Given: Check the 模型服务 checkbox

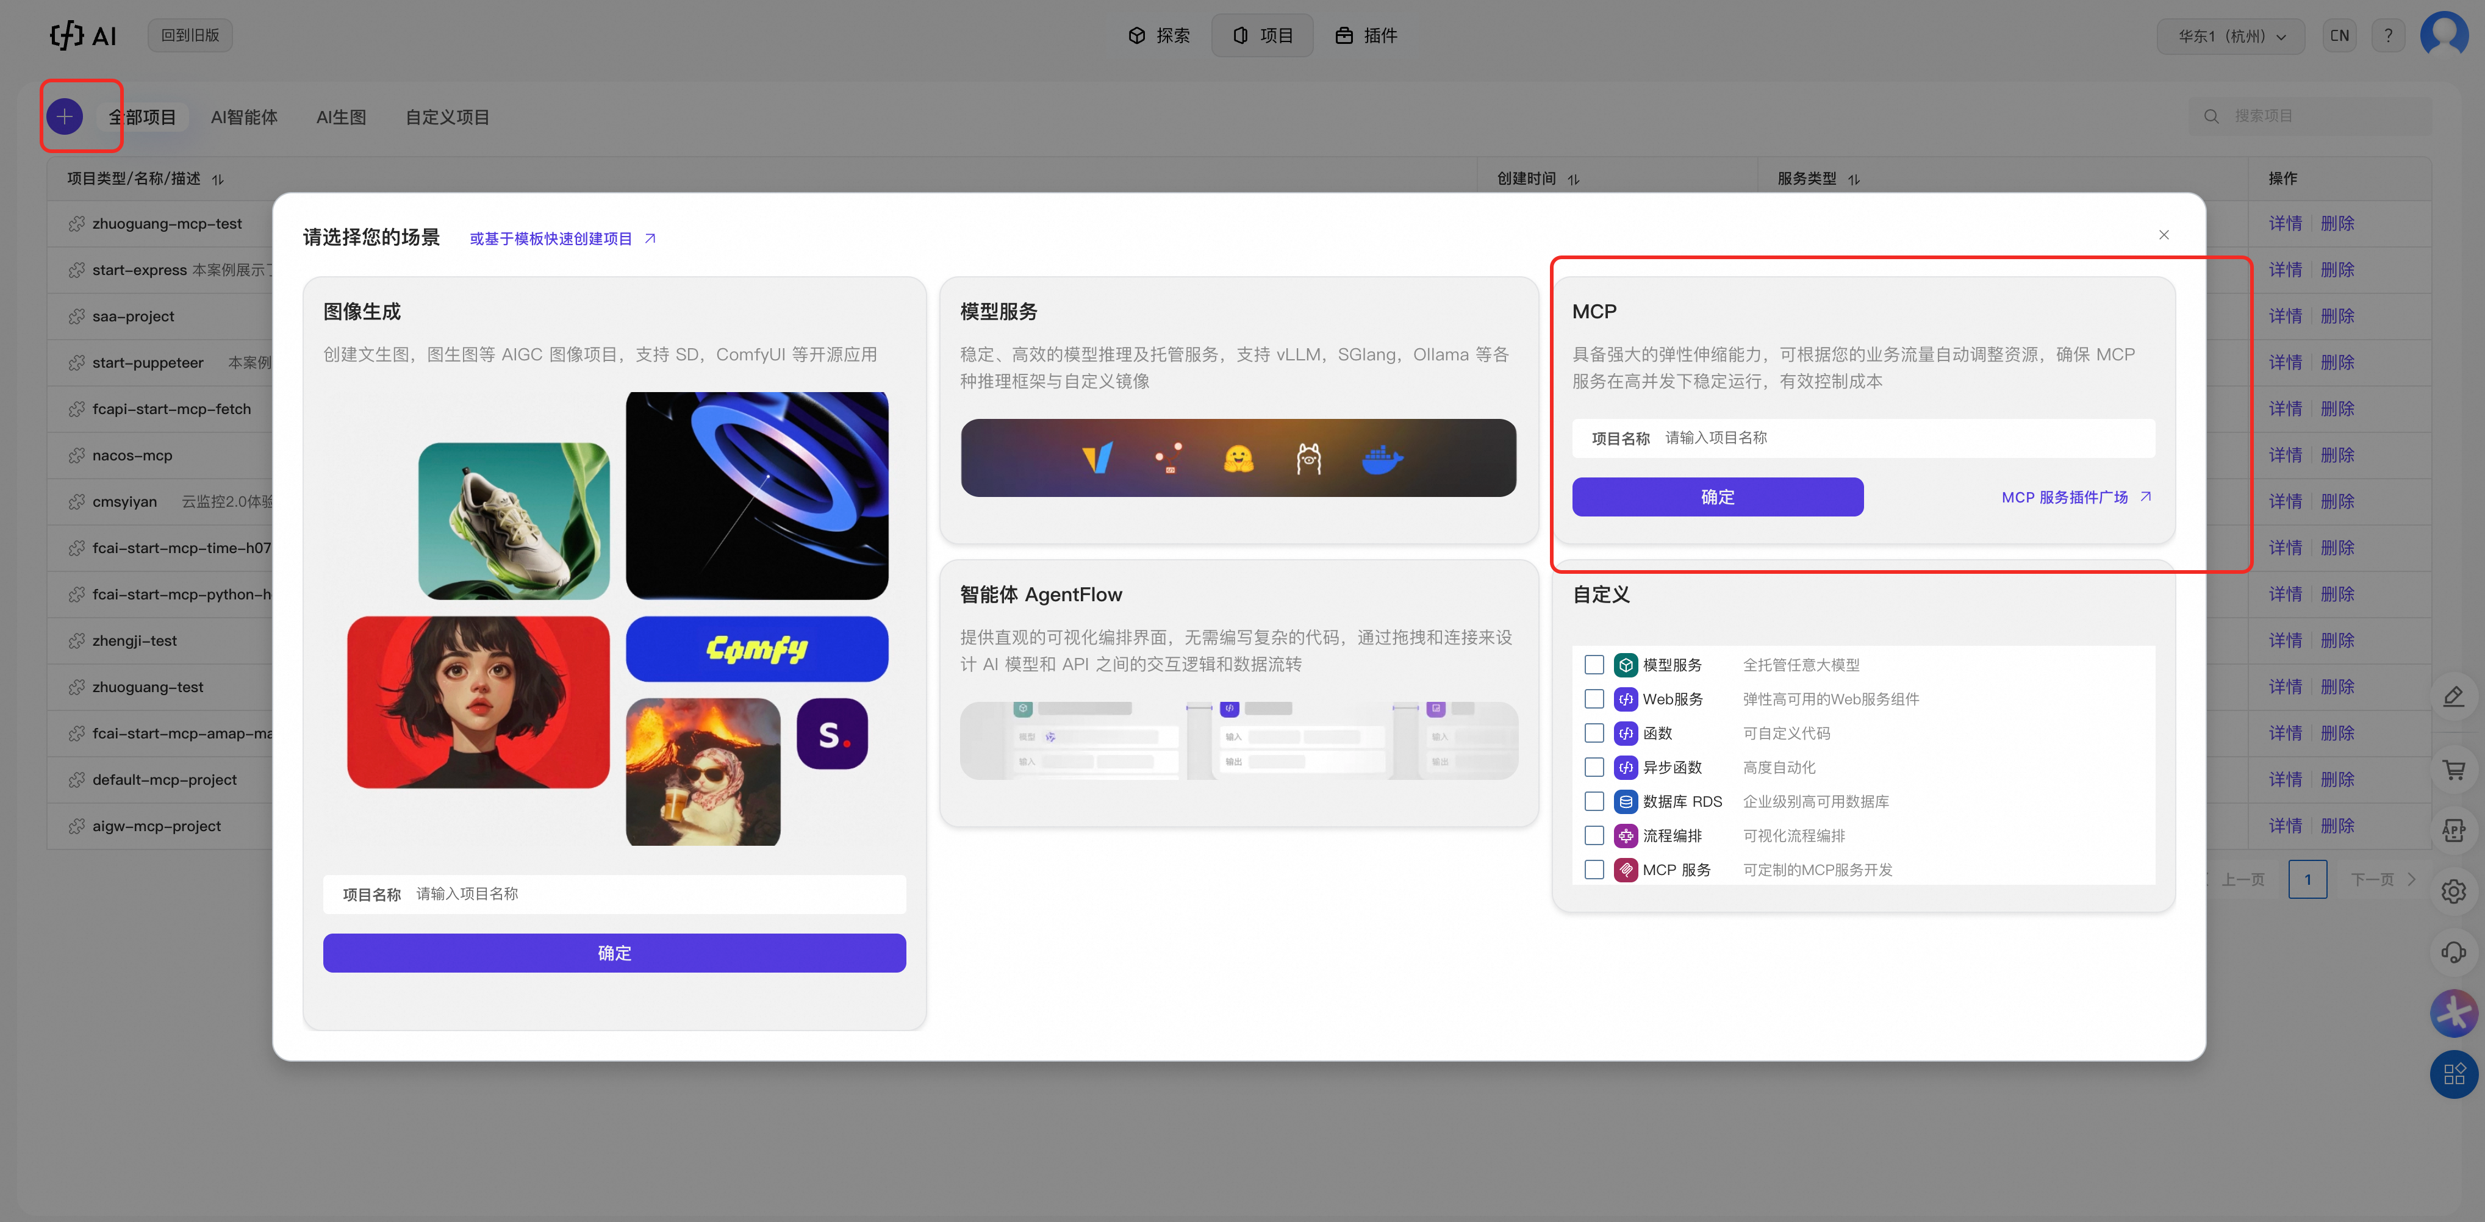Looking at the screenshot, I should [1594, 665].
